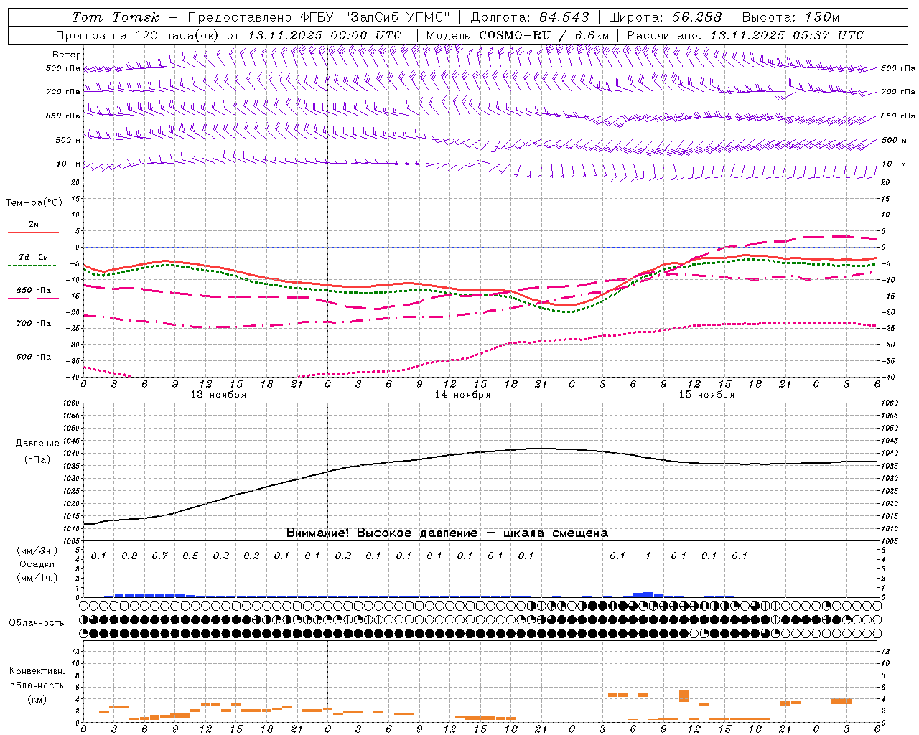Screen dimensions: 919x735
Task: Click the 10 м wind level label on left
Action: (x=68, y=164)
